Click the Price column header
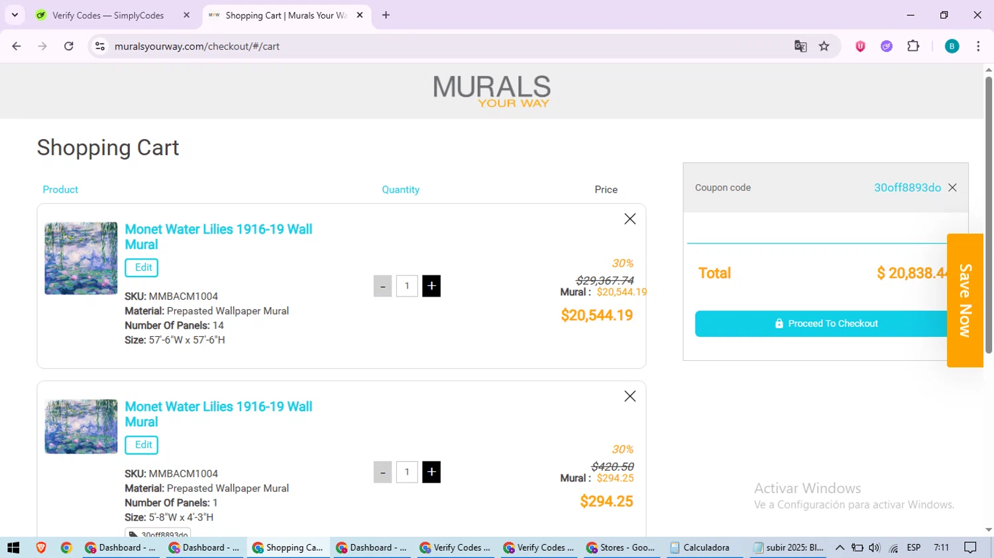 (606, 190)
